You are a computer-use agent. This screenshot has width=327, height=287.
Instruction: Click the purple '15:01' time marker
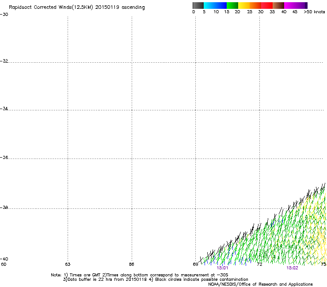(x=222, y=268)
